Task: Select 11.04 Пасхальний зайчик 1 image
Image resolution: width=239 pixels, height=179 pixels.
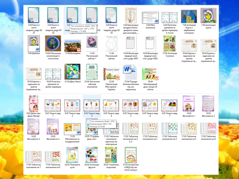Action: pyautogui.click(x=92, y=43)
